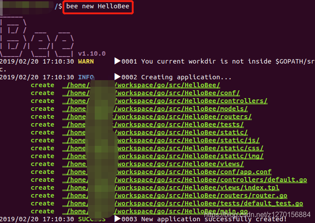
Task: Click the WARN log level label
Action: pyautogui.click(x=86, y=61)
